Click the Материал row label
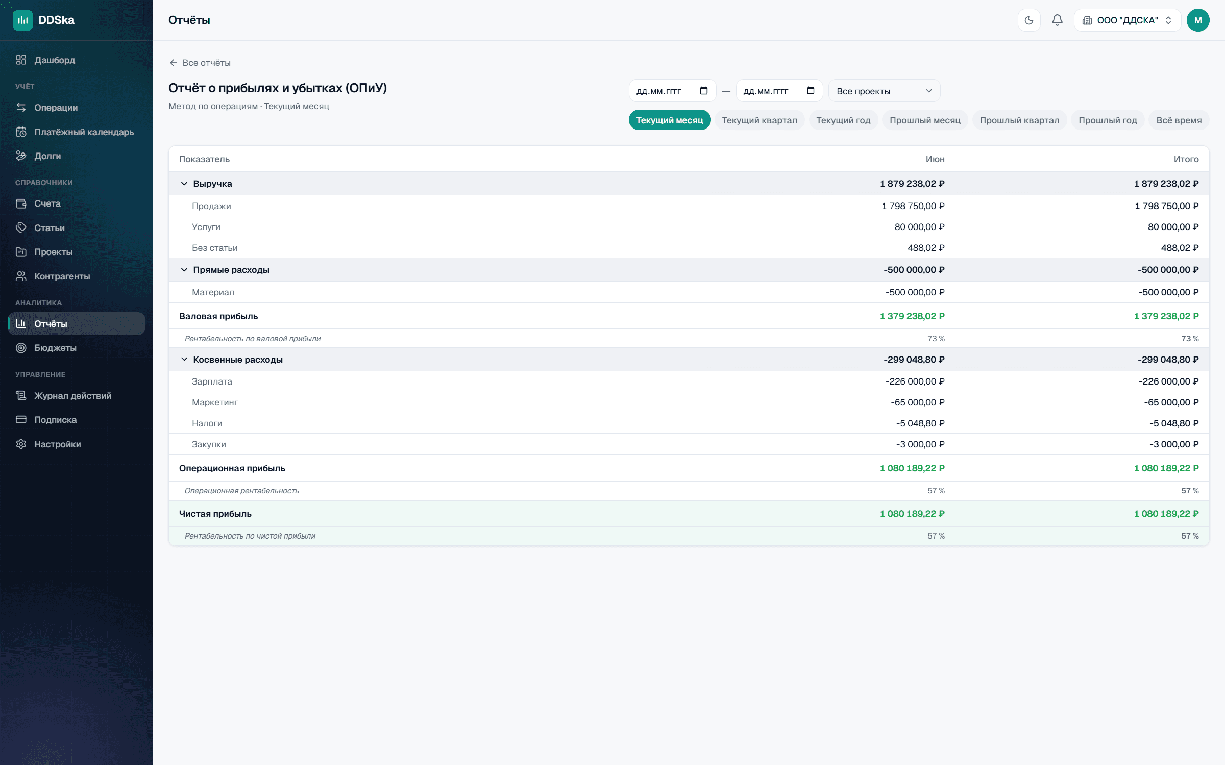Screen dimensions: 1225x765 click(213, 292)
